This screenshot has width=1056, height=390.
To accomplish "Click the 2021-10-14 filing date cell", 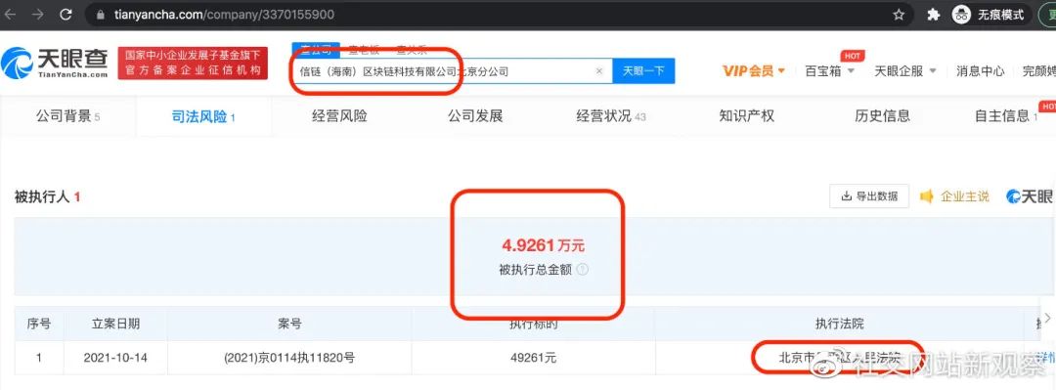I will pos(115,358).
